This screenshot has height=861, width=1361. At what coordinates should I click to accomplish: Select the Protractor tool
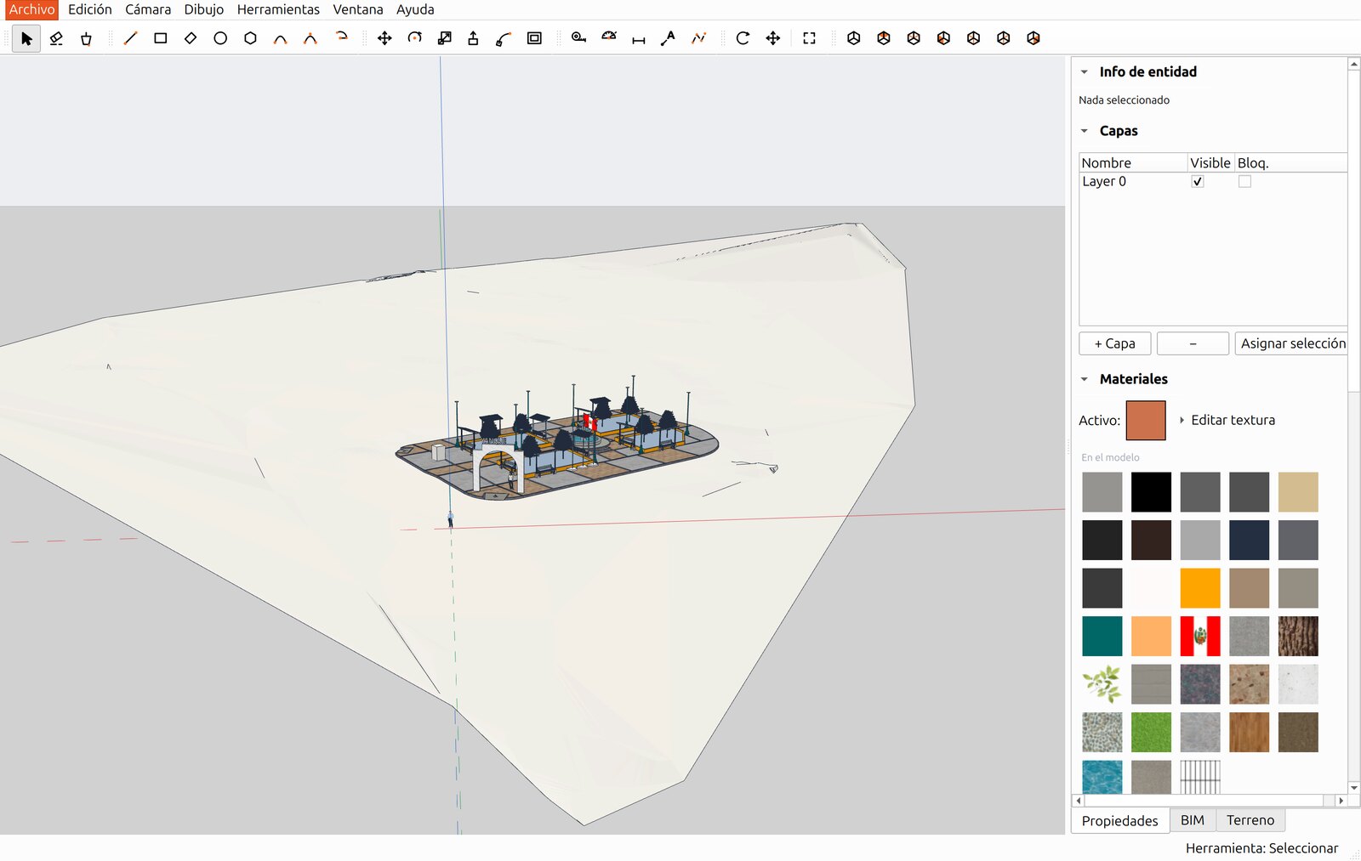click(609, 38)
